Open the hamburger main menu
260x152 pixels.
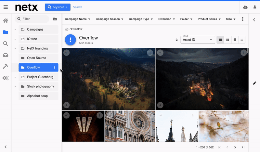(x=6, y=7)
